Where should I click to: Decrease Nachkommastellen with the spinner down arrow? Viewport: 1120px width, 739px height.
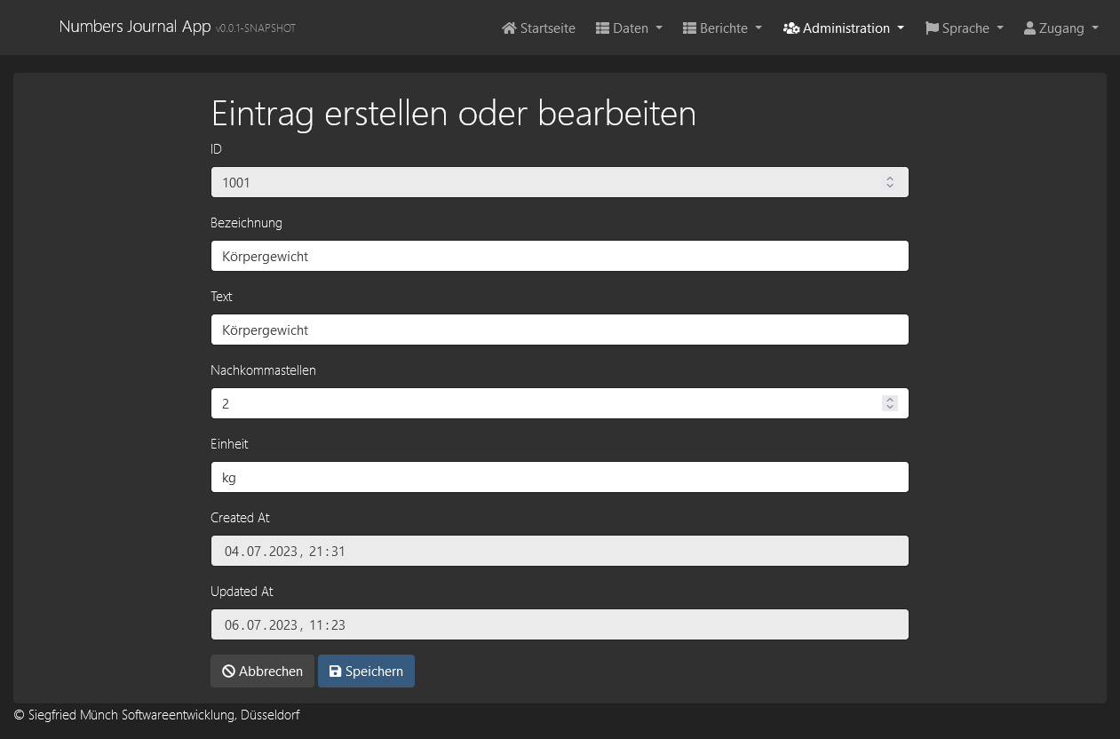(x=890, y=408)
